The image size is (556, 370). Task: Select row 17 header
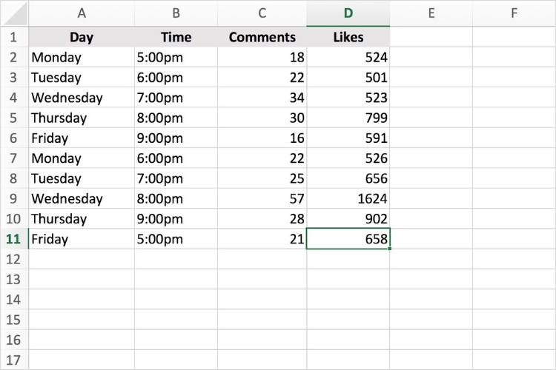point(14,360)
